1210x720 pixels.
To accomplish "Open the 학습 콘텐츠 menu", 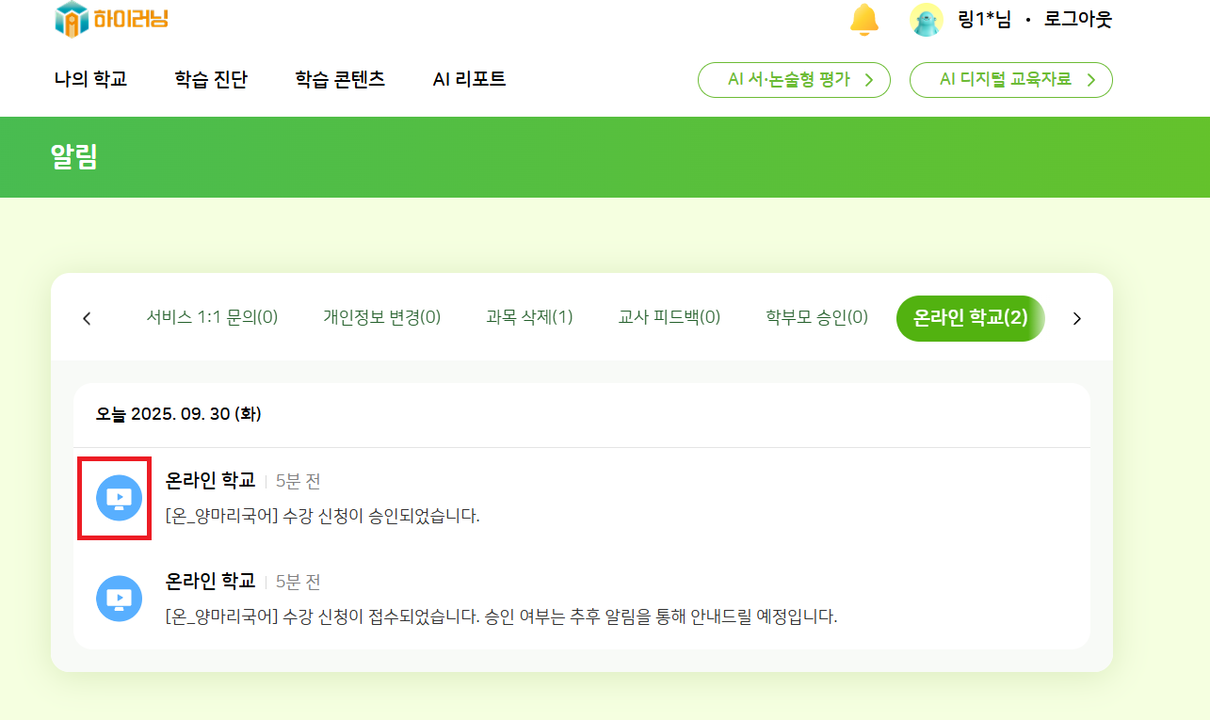I will [x=340, y=79].
